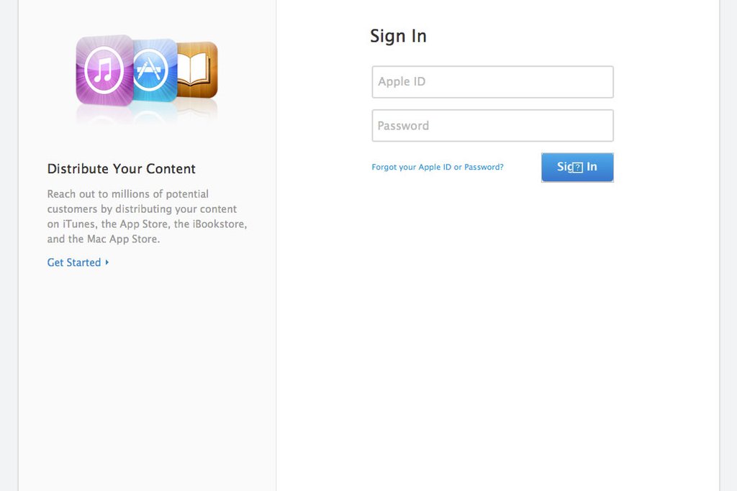
Task: Click the reflection beneath the app icons
Action: tap(147, 113)
